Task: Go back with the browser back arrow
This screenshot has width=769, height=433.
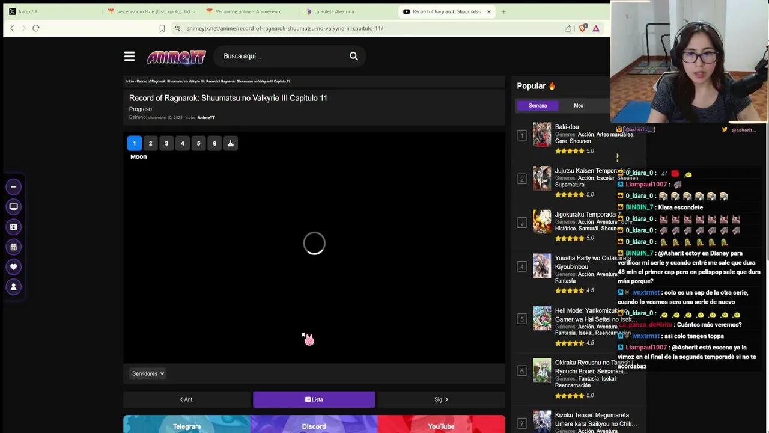Action: (12, 28)
